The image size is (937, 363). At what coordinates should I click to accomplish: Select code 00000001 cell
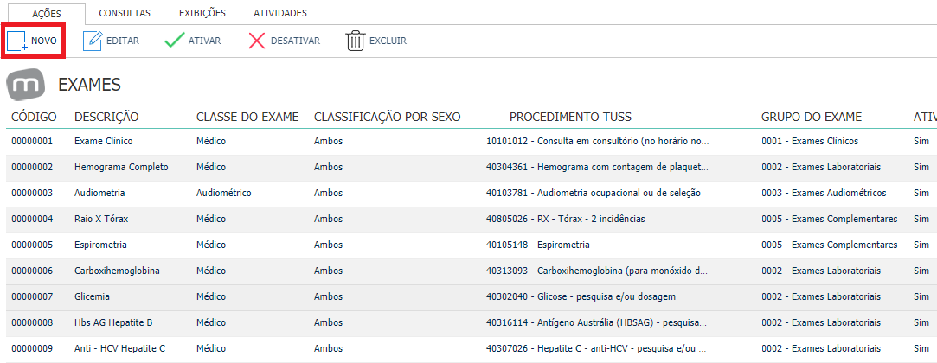[32, 142]
